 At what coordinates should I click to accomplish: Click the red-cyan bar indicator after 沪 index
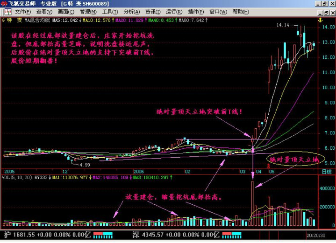[103, 235]
